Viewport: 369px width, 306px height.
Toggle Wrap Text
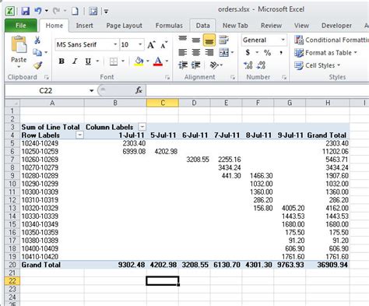(x=223, y=40)
